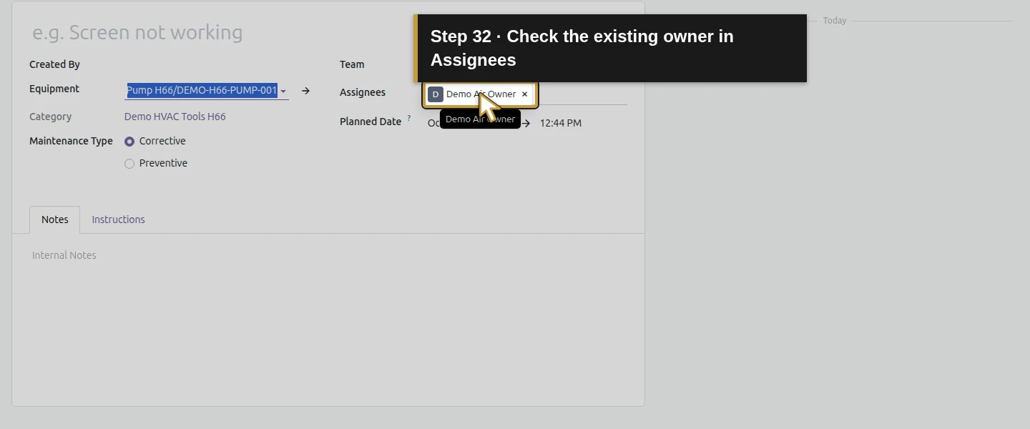Edit the 12:44 PM planned end time
Screen dimensions: 1030x429
[x=561, y=123]
